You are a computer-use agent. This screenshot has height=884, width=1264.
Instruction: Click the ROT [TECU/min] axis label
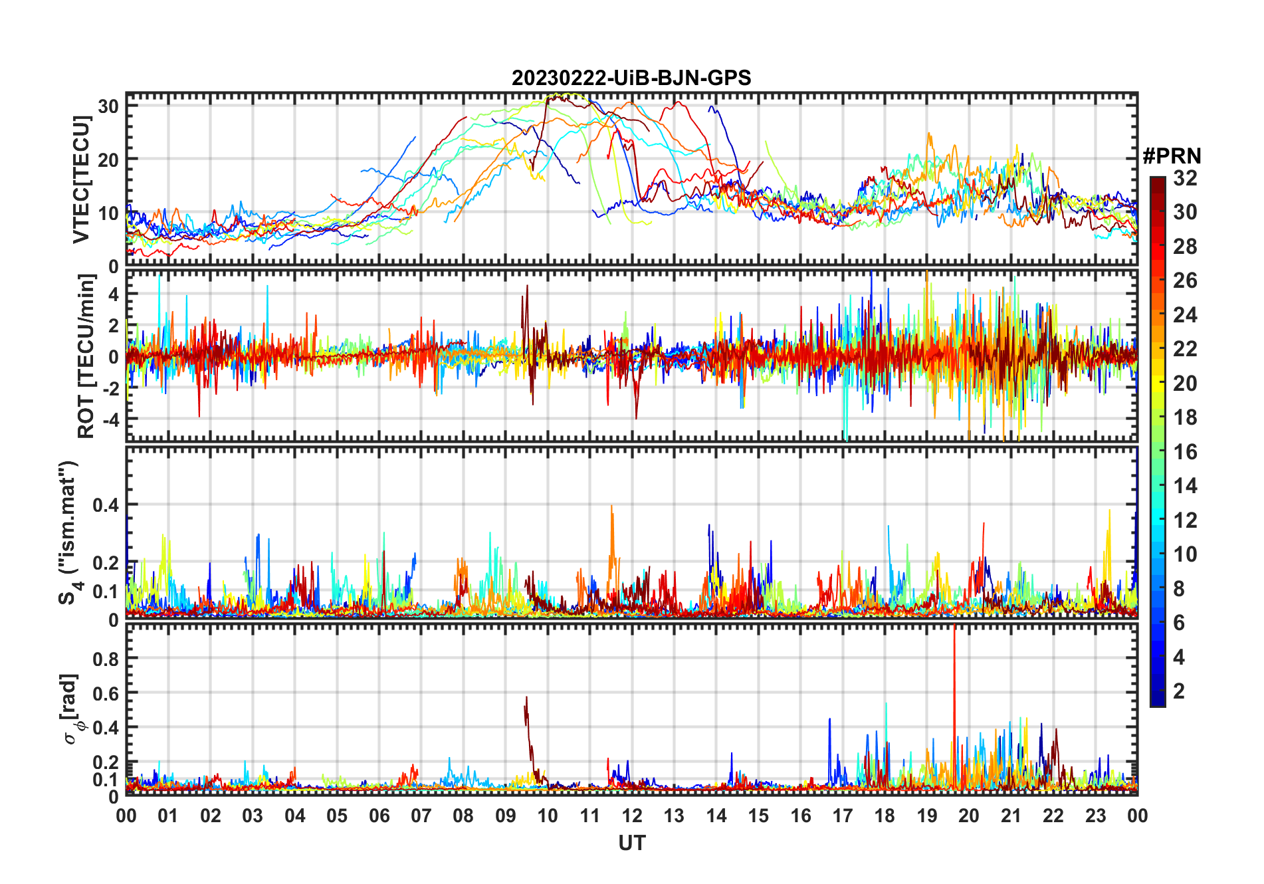(x=86, y=356)
